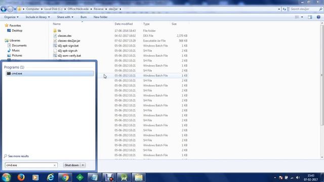
Task: Open Documents library in navigation pane
Action: tap(19, 45)
